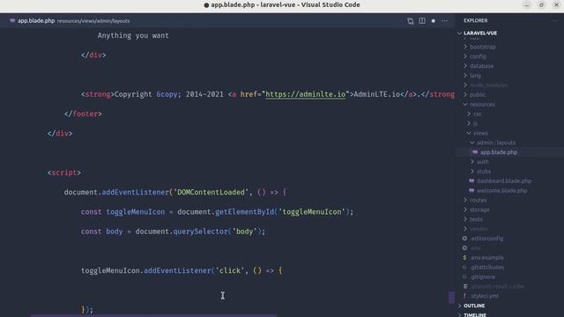Close the Visual Studio Code window
Viewport: 564px width, 317px height.
tap(556, 5)
